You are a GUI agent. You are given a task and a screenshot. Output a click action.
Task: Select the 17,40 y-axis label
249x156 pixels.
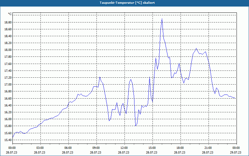tap(8, 71)
